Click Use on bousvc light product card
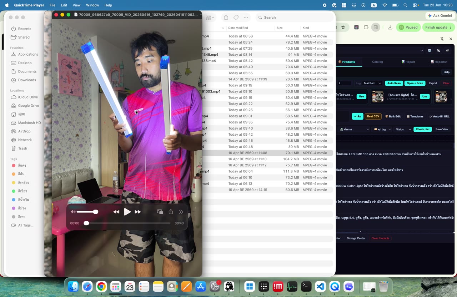This screenshot has width=457, height=297. click(x=425, y=96)
